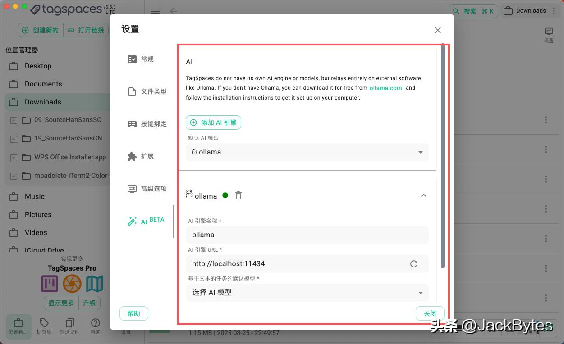Select the AI BETA settings tab
The width and height of the screenshot is (564, 344).
coord(145,221)
